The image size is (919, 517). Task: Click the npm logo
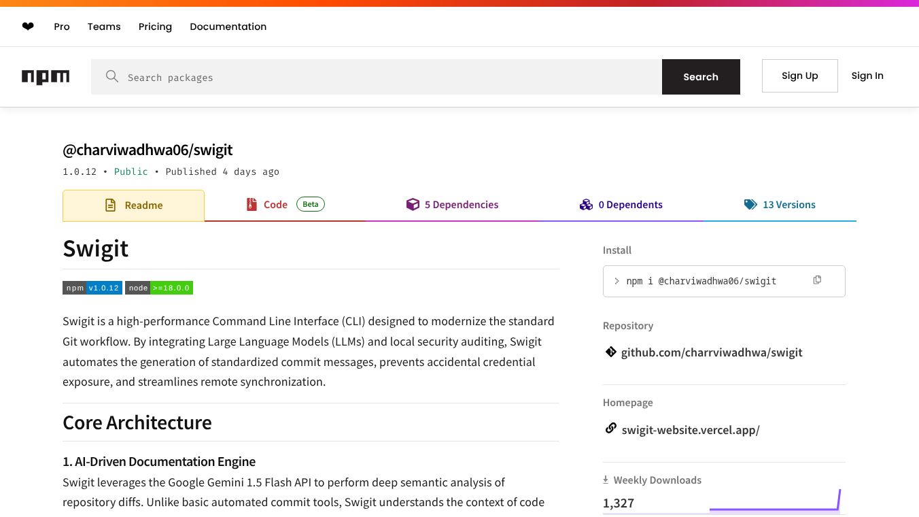click(46, 77)
